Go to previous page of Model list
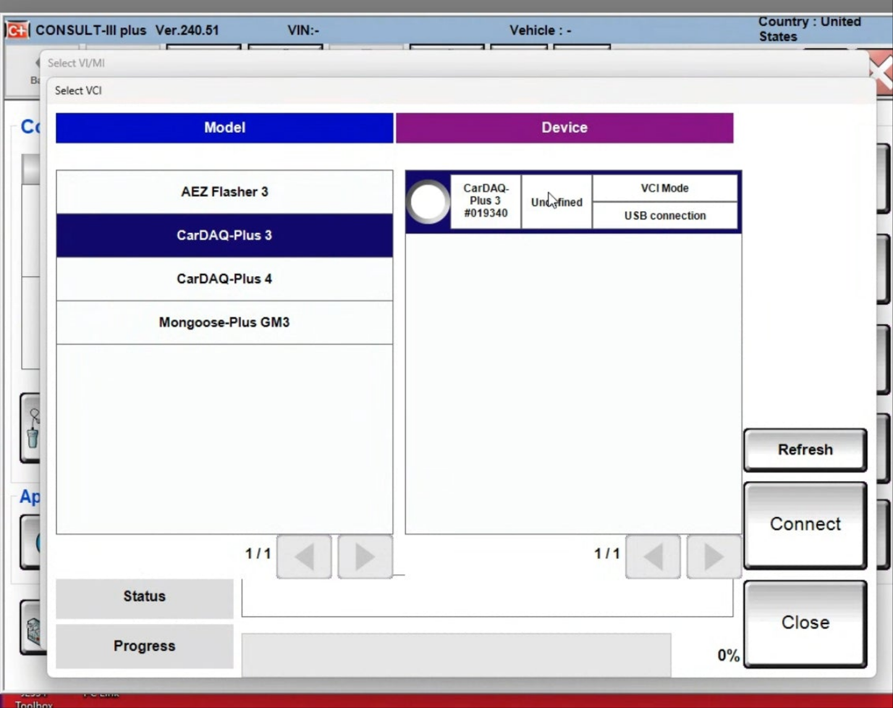Screen dimensions: 893x708 click(304, 557)
